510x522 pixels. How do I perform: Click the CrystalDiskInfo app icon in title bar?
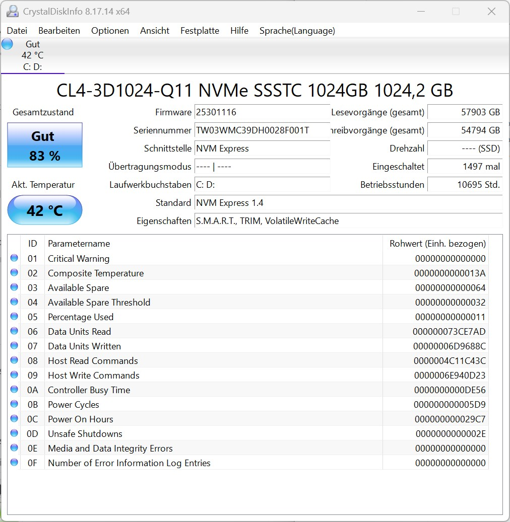(x=12, y=11)
